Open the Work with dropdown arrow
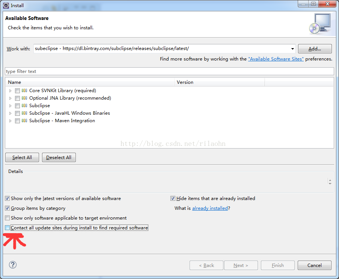This screenshot has height=279, width=339. coord(292,49)
